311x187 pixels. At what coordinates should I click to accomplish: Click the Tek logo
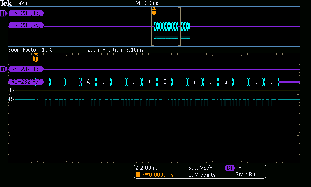6,3
